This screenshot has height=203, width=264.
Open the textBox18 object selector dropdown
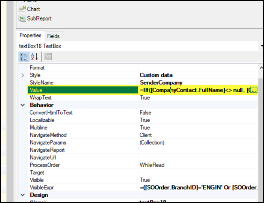pyautogui.click(x=261, y=46)
